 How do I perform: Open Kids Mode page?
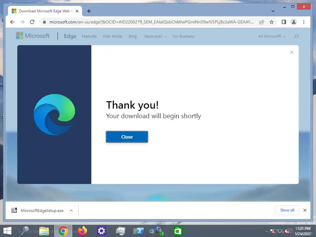[x=112, y=36]
